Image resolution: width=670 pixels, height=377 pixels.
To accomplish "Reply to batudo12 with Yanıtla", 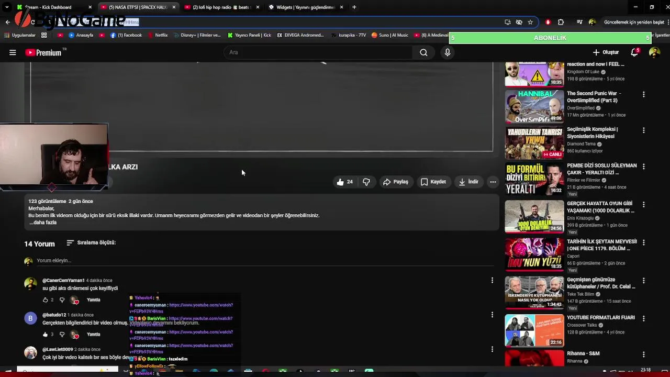I will pos(93,335).
